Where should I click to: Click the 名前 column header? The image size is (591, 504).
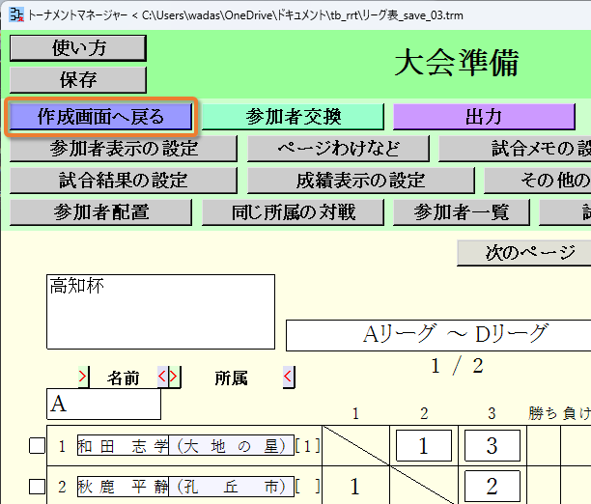(x=124, y=378)
